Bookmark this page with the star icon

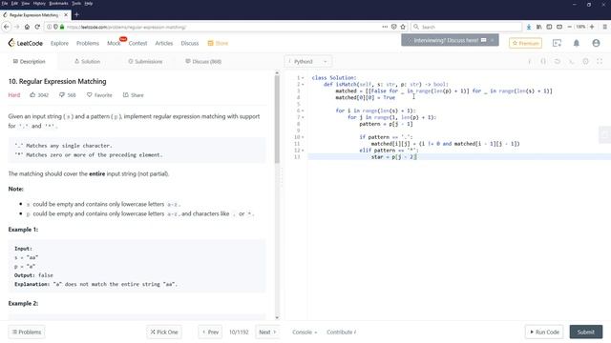pos(403,27)
